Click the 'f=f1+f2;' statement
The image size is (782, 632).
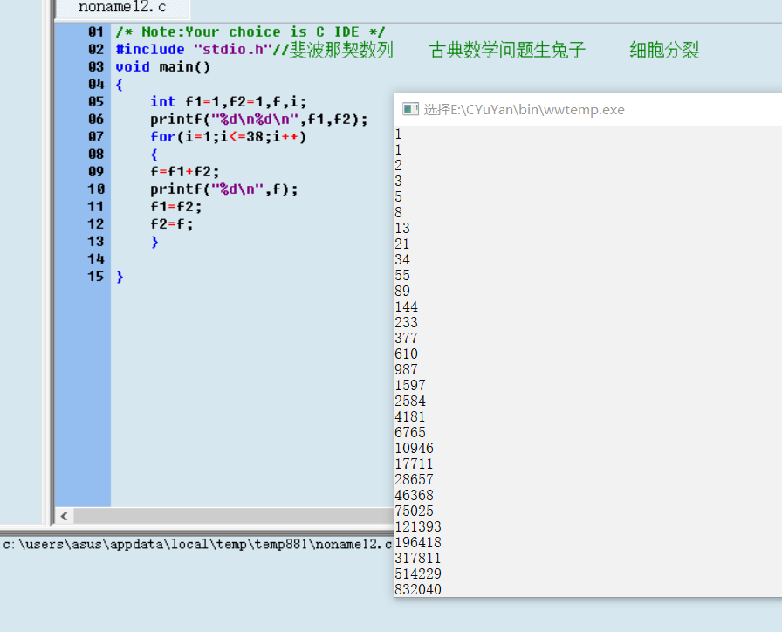click(184, 172)
